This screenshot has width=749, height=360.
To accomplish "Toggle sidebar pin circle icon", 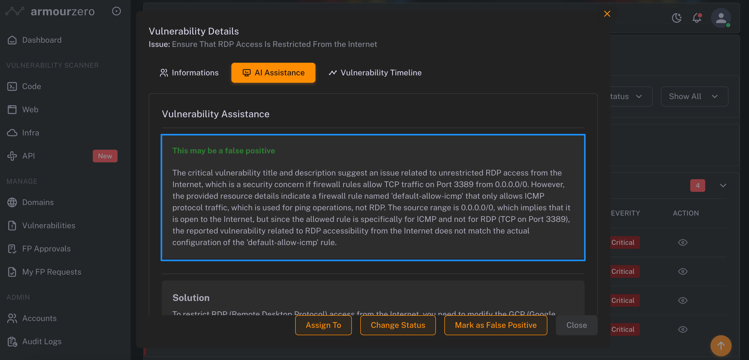I will pos(116,11).
